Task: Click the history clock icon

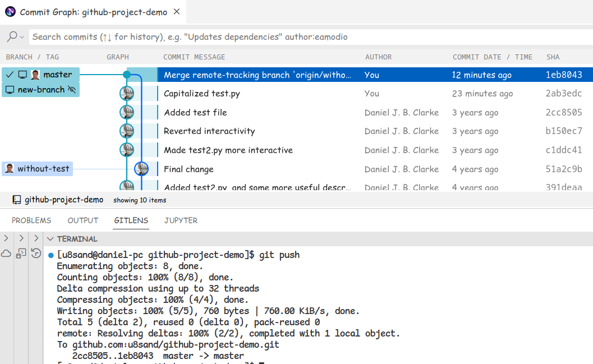Action: (x=36, y=254)
